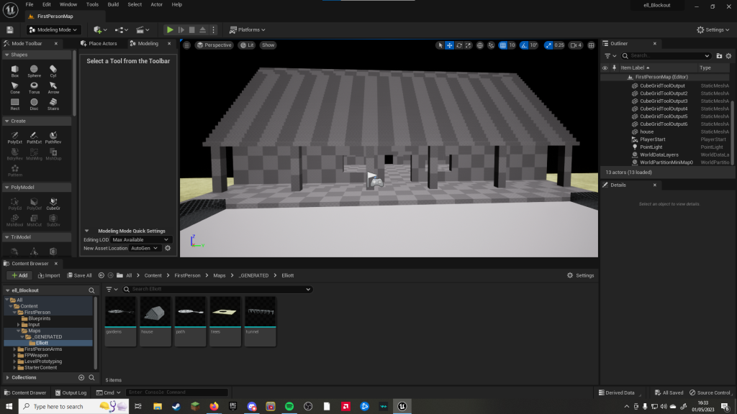
Task: Open the Build menu
Action: (x=113, y=4)
